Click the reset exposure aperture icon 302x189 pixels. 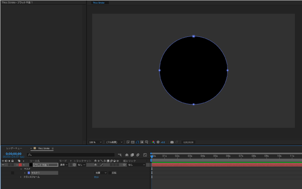coord(158,142)
